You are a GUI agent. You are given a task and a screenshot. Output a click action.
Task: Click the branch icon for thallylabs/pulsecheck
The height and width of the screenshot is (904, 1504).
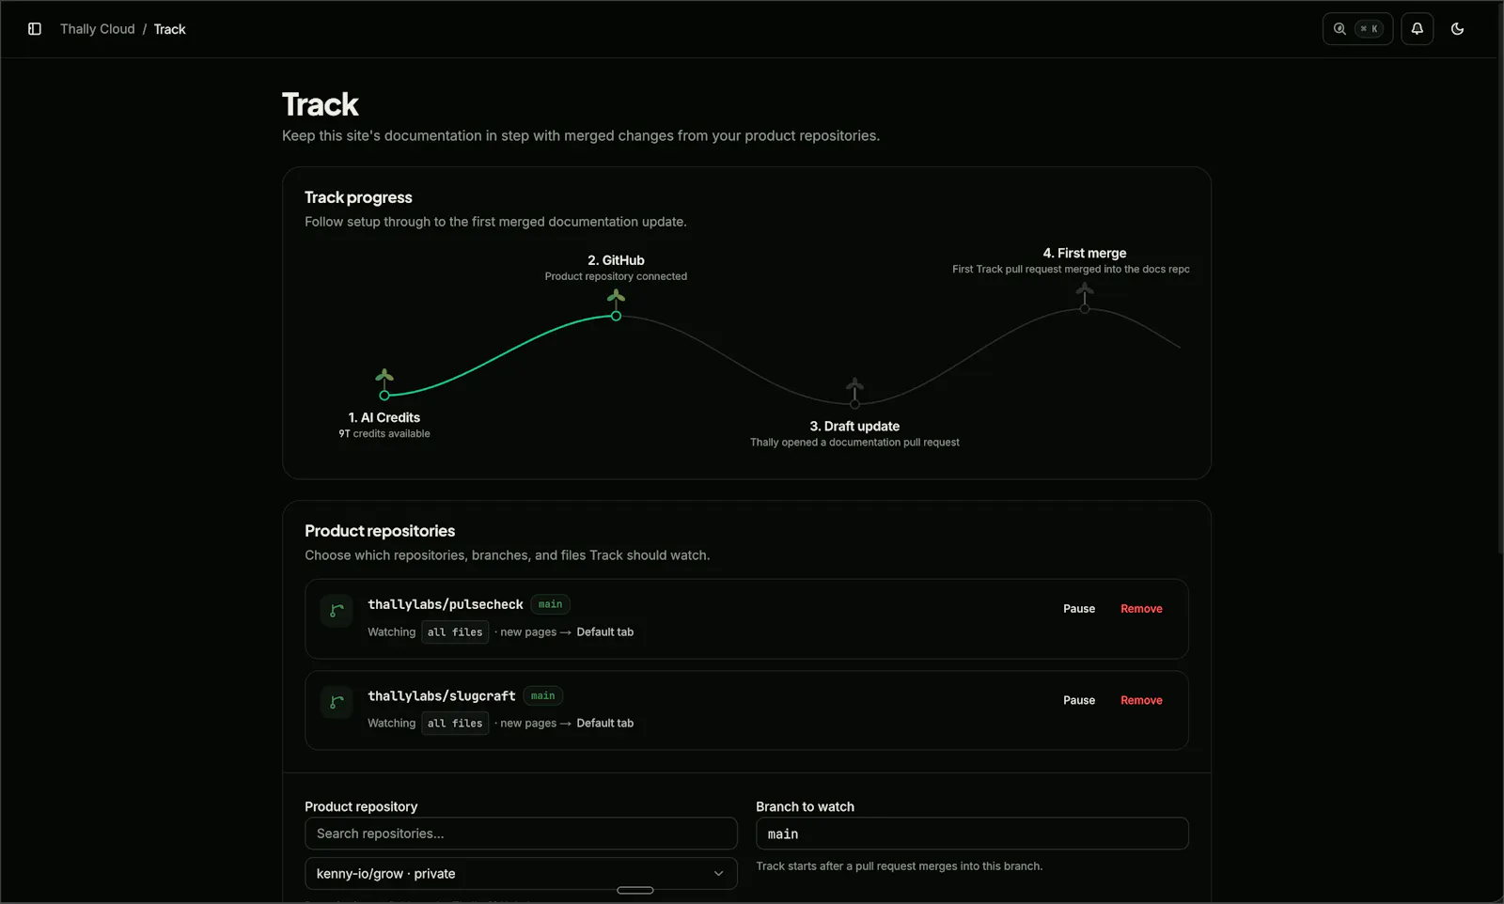tap(337, 611)
